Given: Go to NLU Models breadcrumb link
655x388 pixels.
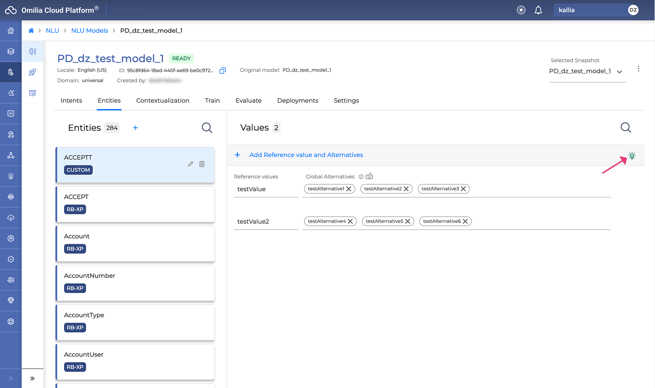Looking at the screenshot, I should 90,31.
